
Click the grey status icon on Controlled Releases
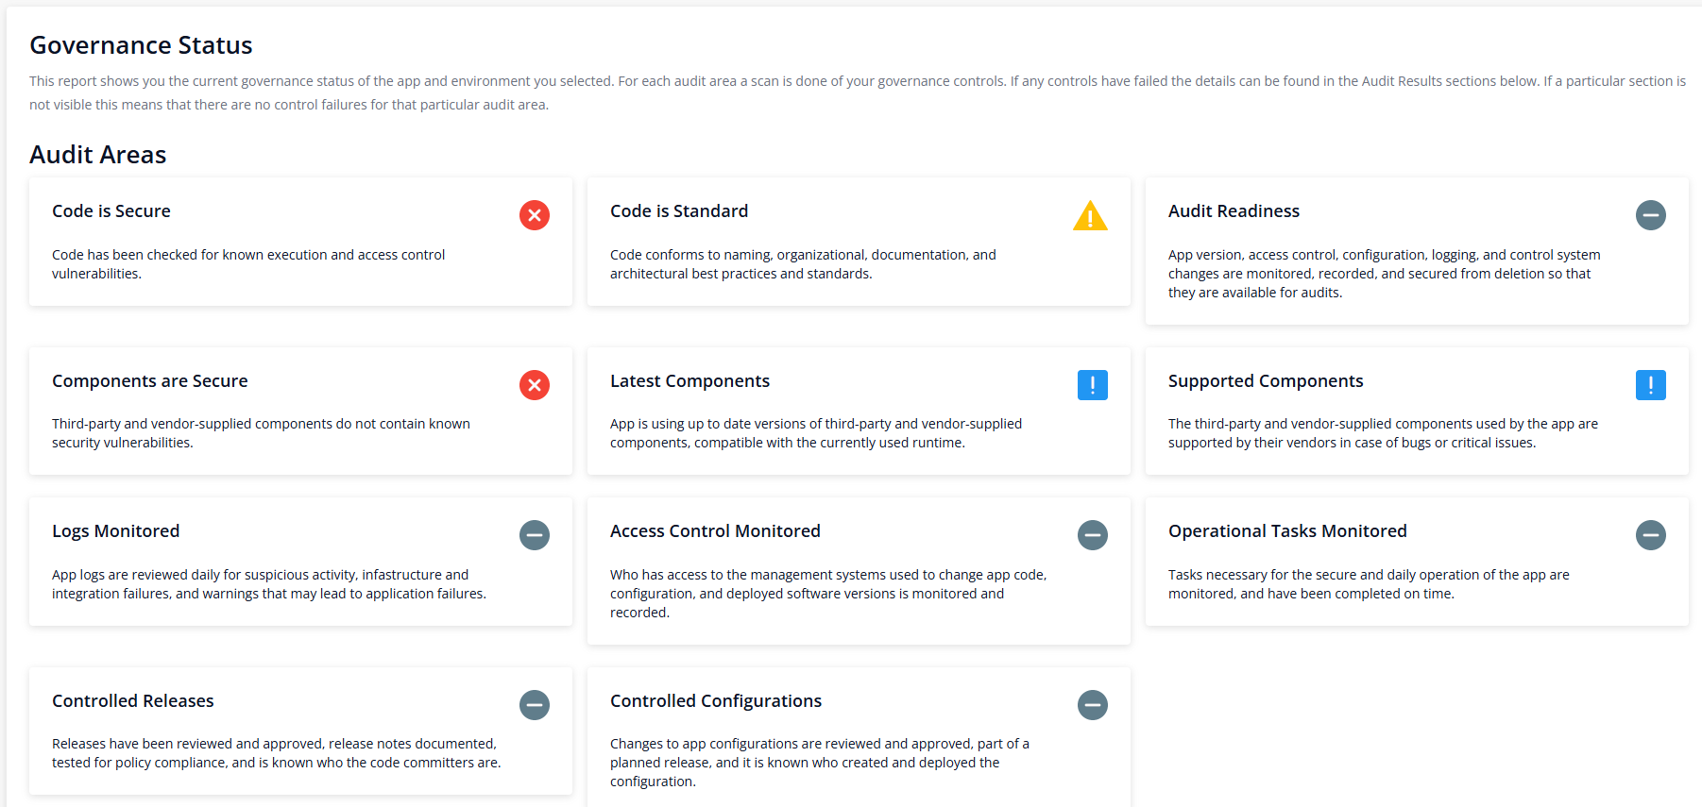535,705
